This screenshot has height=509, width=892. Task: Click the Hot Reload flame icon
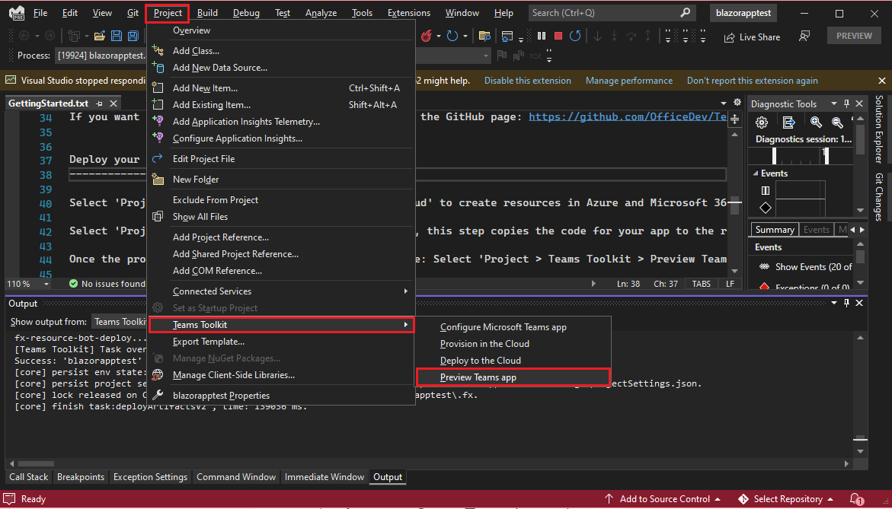(426, 37)
